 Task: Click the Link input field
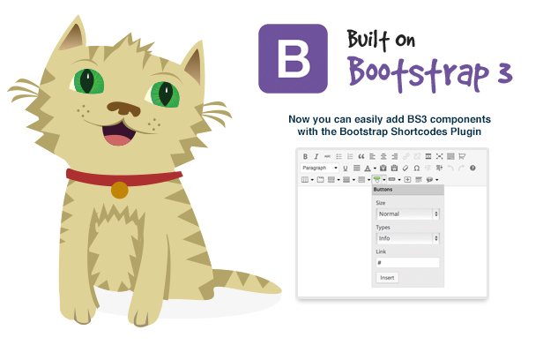coord(407,262)
